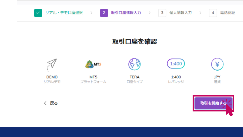Image resolution: width=243 pixels, height=137 pixels.
Task: Click the chevron between steps 2 and 3
Action: 149,13
